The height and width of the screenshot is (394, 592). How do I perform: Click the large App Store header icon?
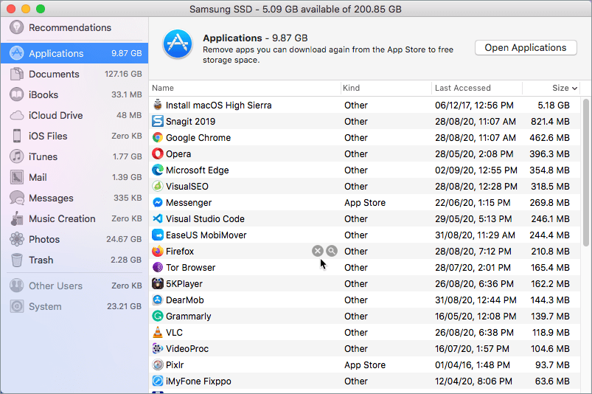coord(178,44)
